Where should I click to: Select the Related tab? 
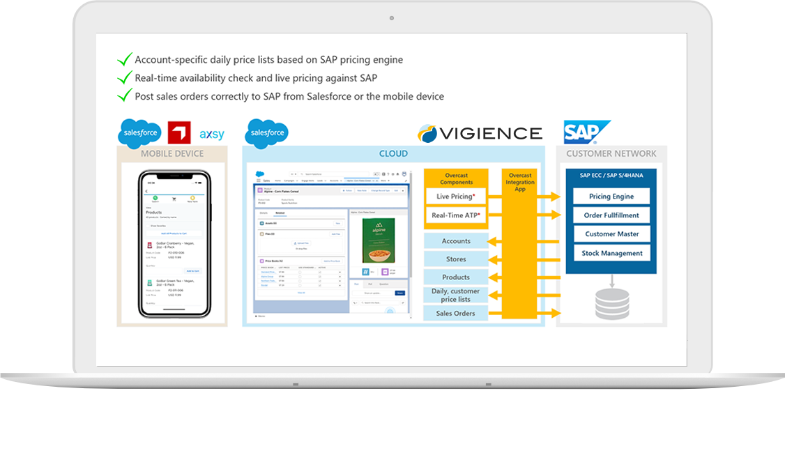pyautogui.click(x=280, y=213)
